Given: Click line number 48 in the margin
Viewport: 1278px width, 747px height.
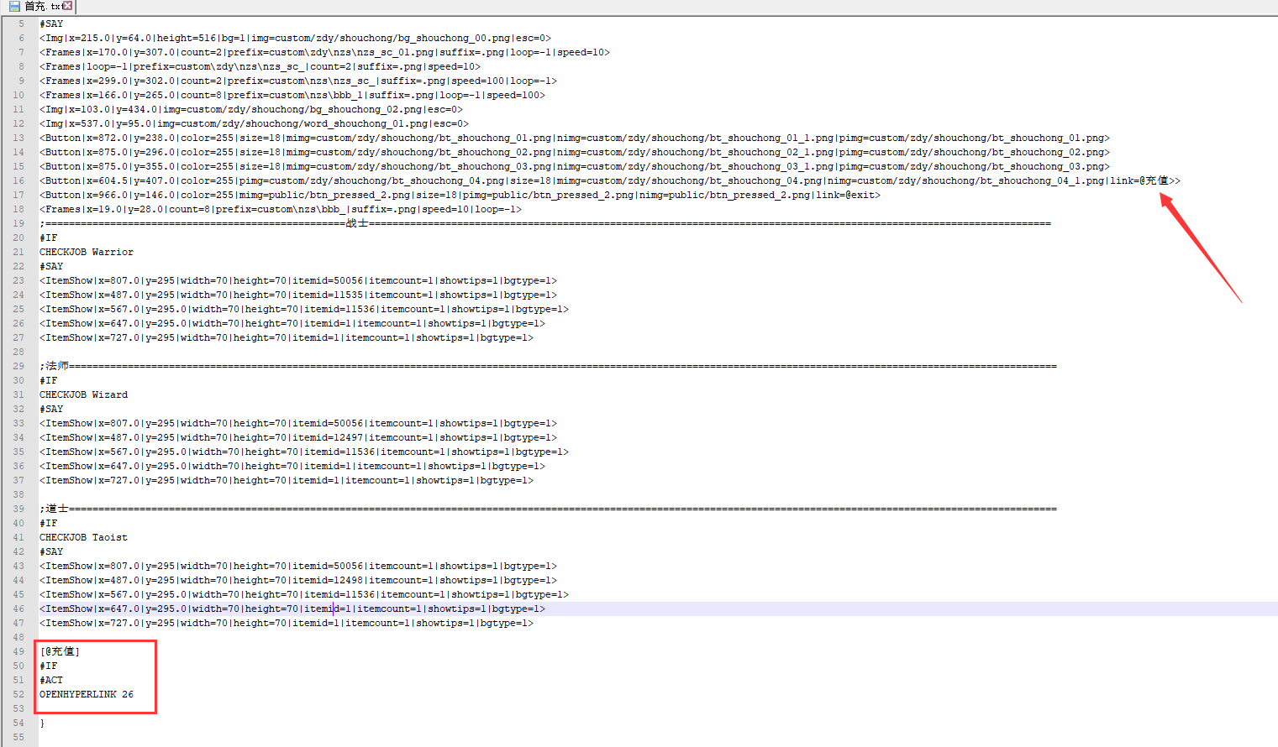Looking at the screenshot, I should click(18, 637).
